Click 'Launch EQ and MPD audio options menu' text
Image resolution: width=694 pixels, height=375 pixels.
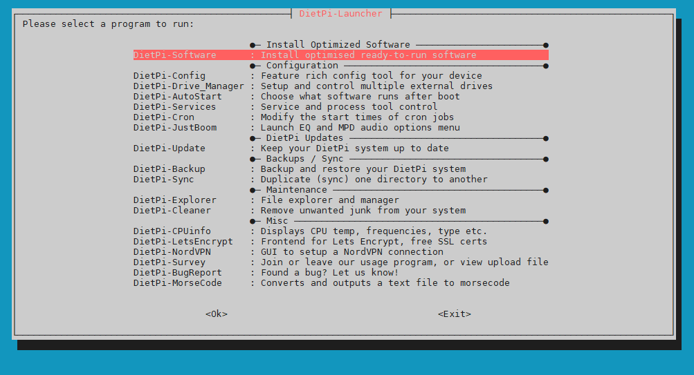click(360, 128)
